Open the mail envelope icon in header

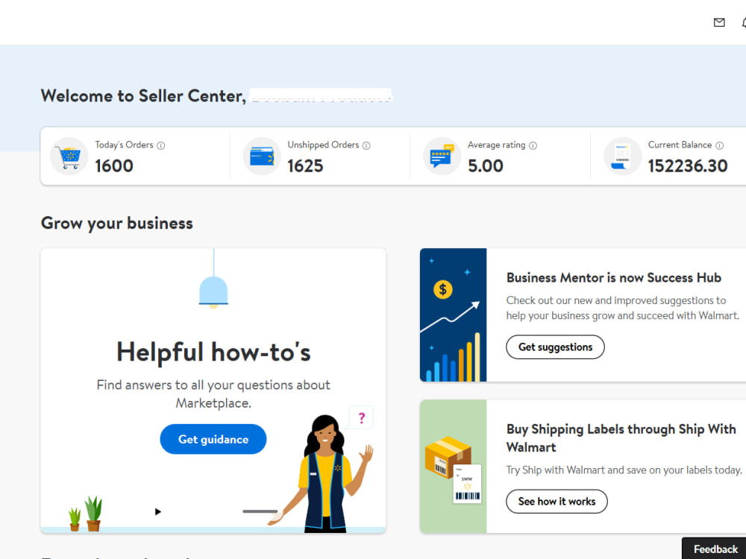[x=719, y=22]
